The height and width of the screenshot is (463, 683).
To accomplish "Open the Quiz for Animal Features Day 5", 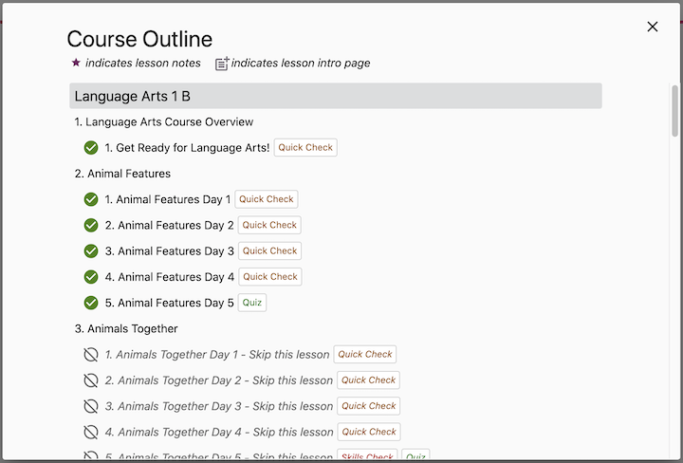I will tap(252, 303).
